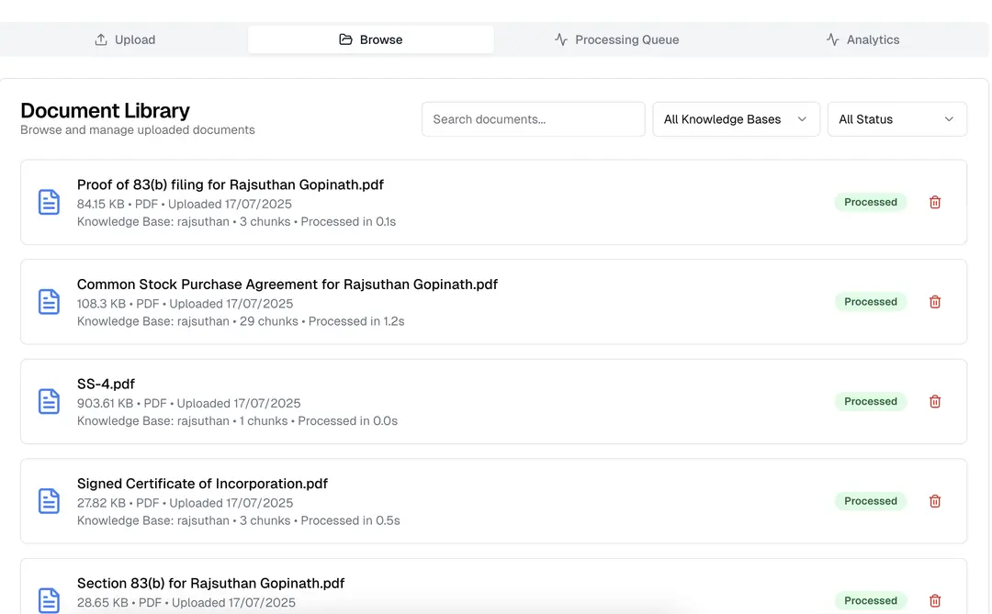
Task: Open the All Status filter dropdown
Action: pos(896,118)
